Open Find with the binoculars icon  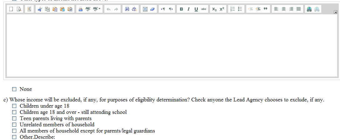[127, 9]
